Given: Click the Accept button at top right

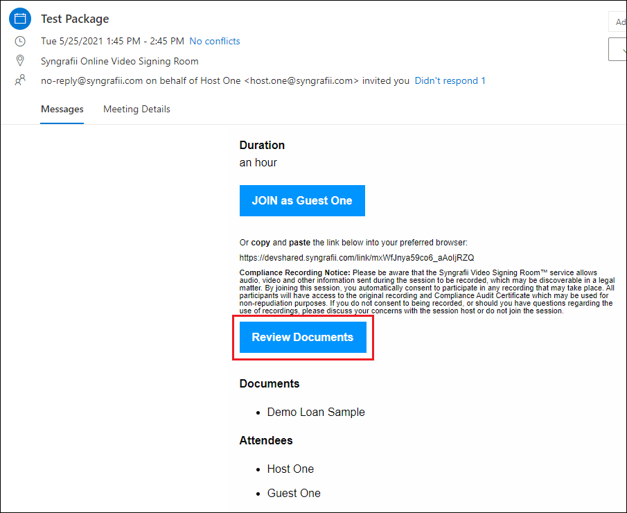Looking at the screenshot, I should coord(620,21).
